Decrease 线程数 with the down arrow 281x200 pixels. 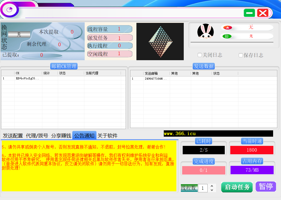tap(212, 190)
